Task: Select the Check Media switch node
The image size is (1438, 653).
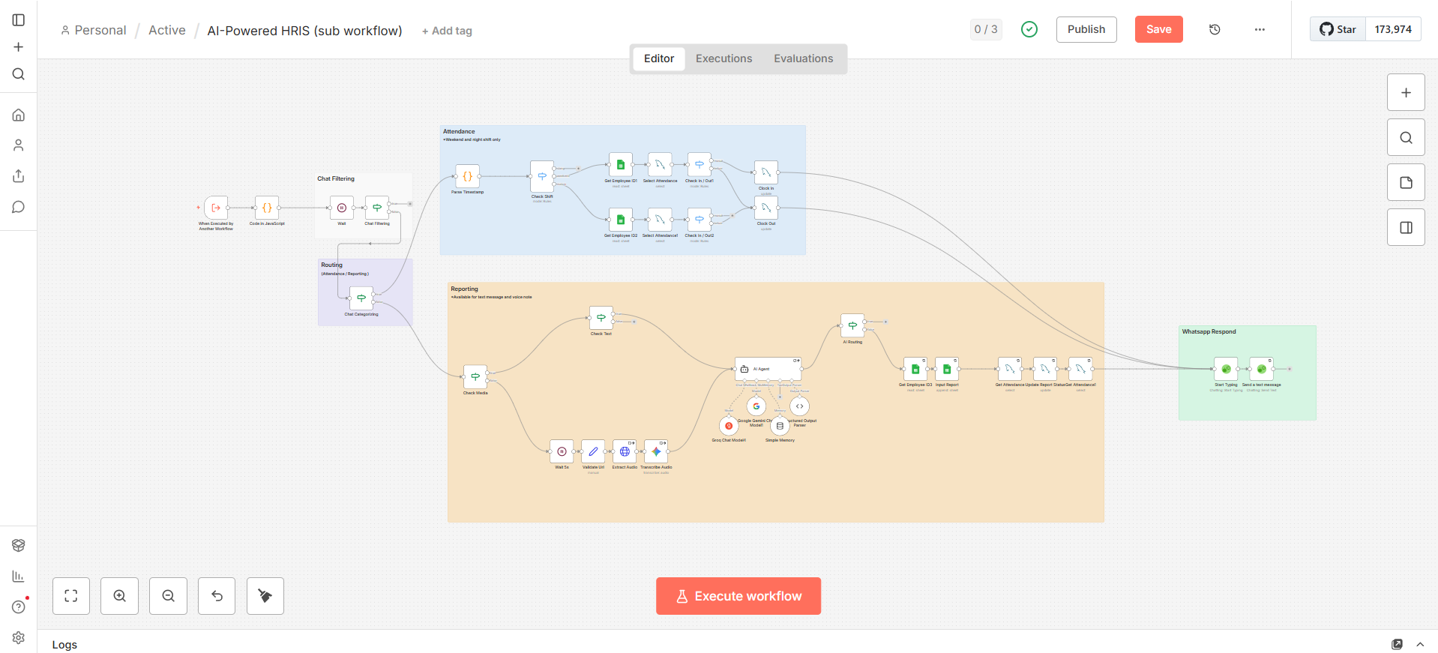Action: [475, 377]
